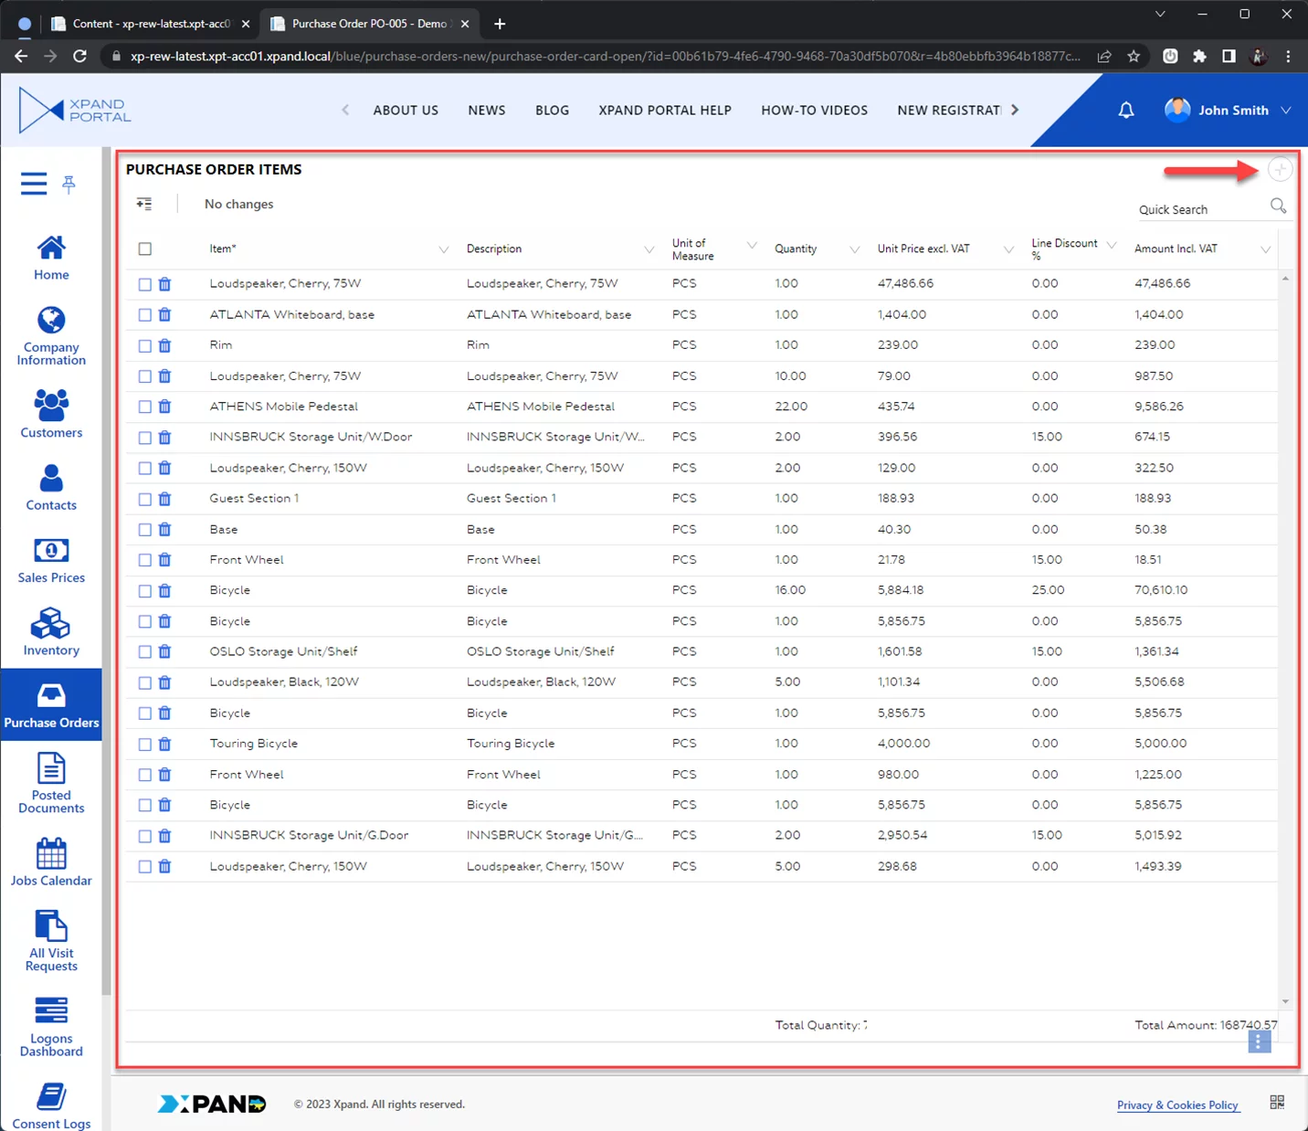Open John Smith user menu
This screenshot has height=1131, width=1308.
point(1229,111)
